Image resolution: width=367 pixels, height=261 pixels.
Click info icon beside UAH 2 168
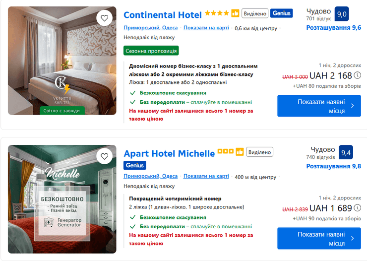[x=357, y=75]
